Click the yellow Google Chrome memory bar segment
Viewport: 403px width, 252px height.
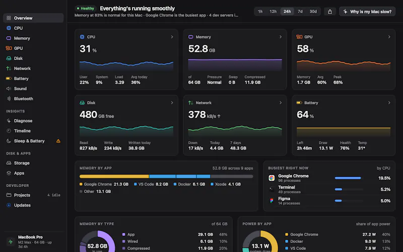tap(114, 176)
